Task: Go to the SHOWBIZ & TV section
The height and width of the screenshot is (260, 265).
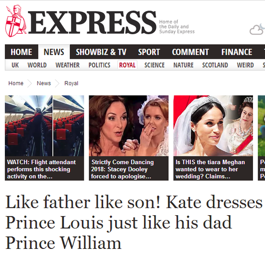Action: click(x=101, y=52)
